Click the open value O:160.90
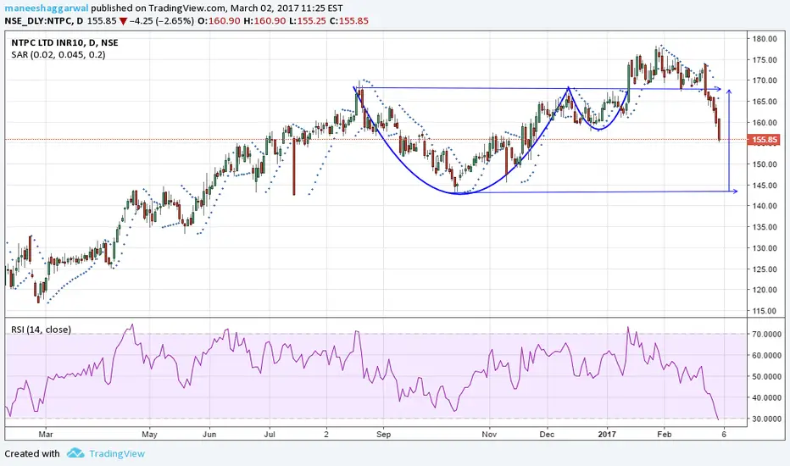 (219, 20)
